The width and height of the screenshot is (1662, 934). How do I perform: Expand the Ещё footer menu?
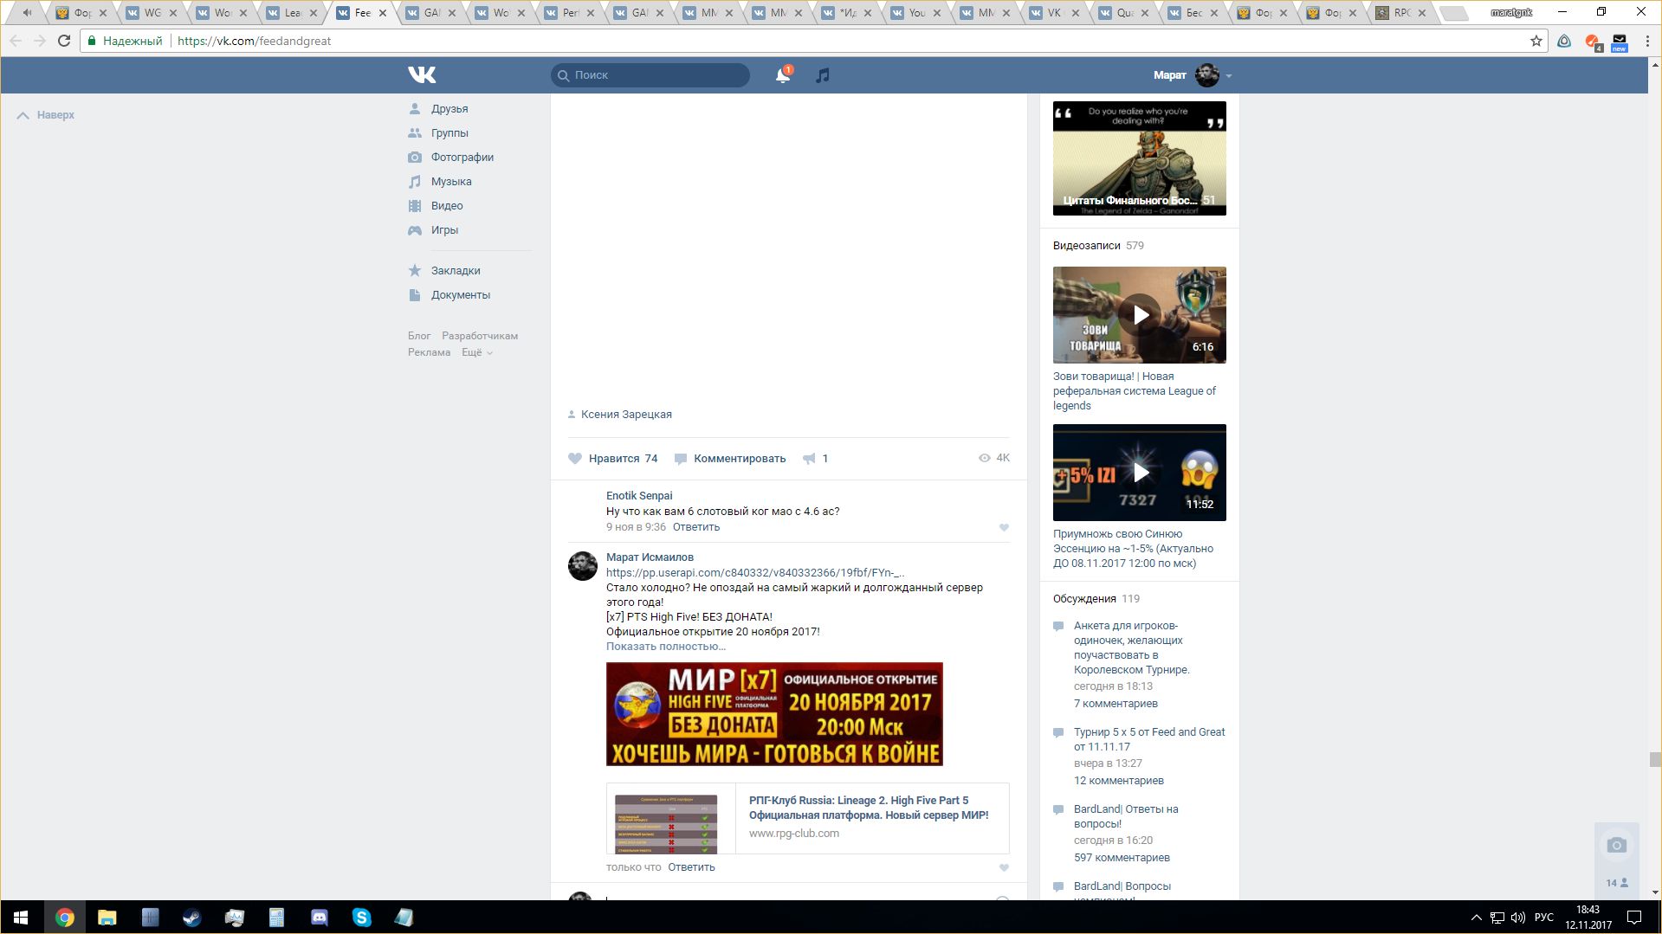tap(476, 352)
